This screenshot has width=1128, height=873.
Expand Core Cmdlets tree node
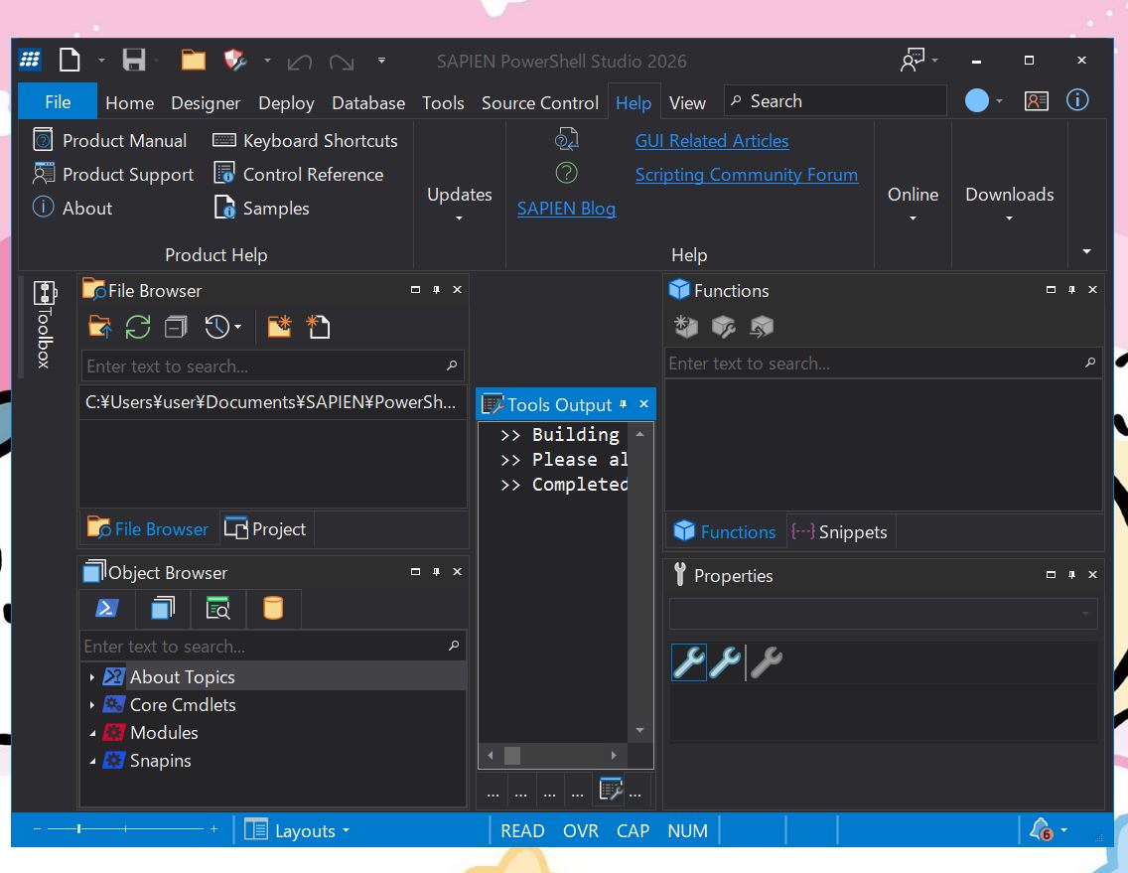point(92,705)
